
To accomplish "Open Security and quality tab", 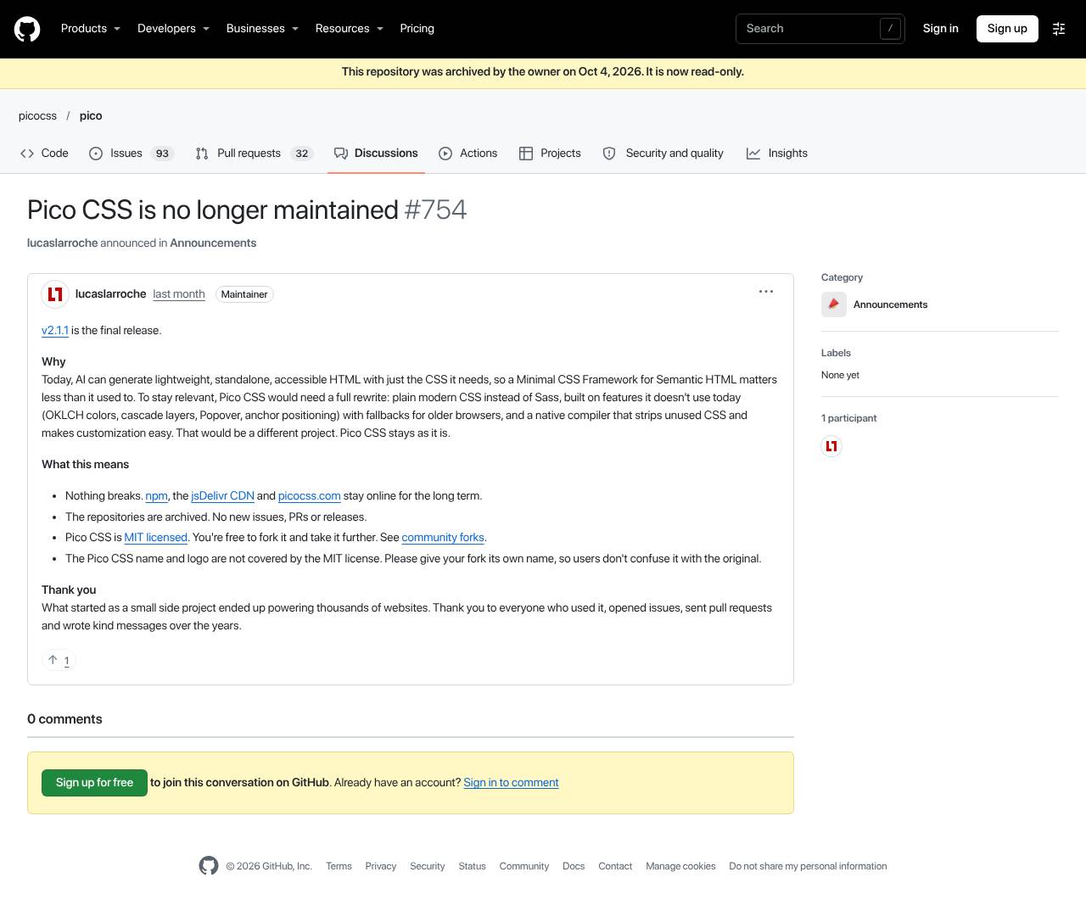I will pyautogui.click(x=663, y=154).
